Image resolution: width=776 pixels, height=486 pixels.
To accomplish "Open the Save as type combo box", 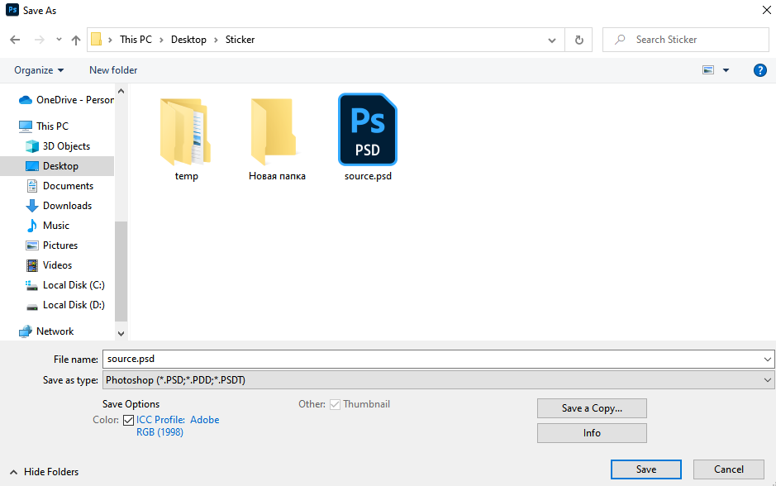I will (438, 380).
